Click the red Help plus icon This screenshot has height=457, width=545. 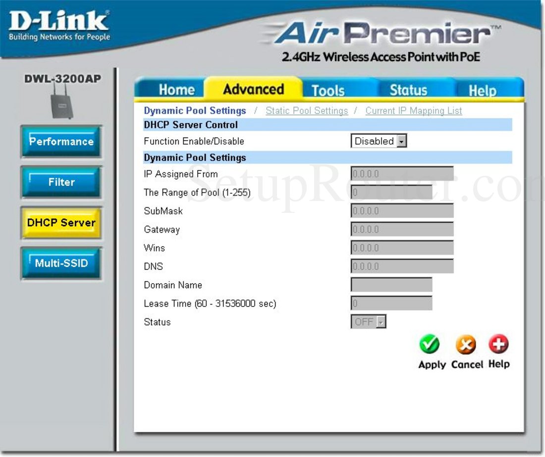point(499,344)
